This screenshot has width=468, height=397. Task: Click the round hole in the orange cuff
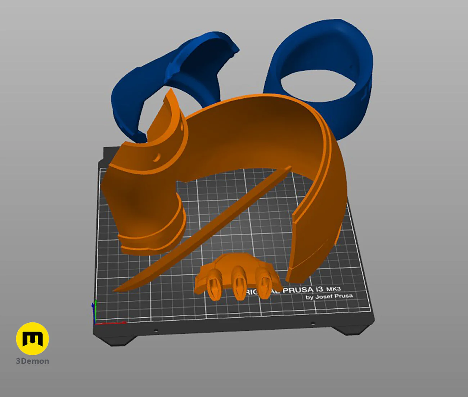click(157, 157)
